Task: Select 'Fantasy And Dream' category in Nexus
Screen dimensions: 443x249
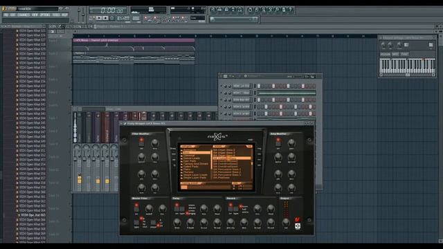Action: (196, 164)
